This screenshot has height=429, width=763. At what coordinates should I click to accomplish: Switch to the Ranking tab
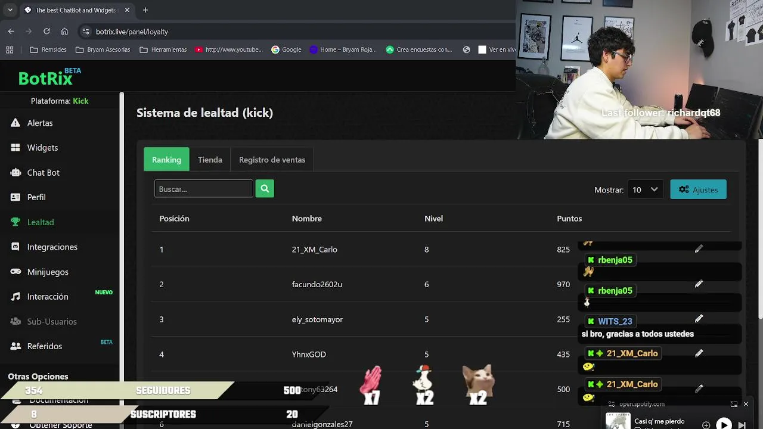point(166,160)
